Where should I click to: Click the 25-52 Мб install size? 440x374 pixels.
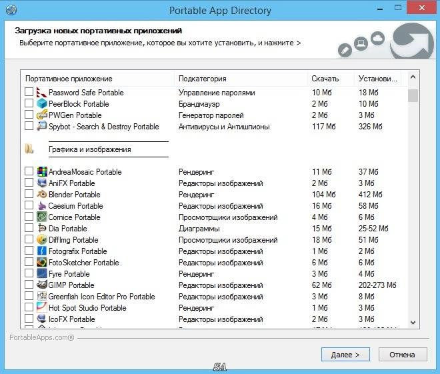[373, 229]
